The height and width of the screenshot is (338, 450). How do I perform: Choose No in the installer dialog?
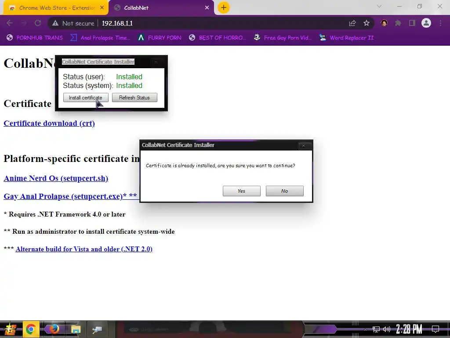click(284, 191)
